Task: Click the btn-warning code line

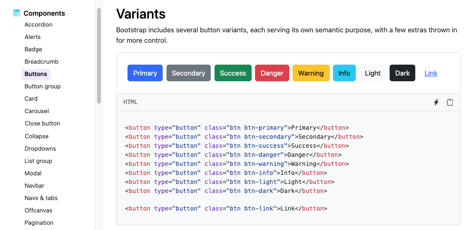Action: pyautogui.click(x=237, y=164)
